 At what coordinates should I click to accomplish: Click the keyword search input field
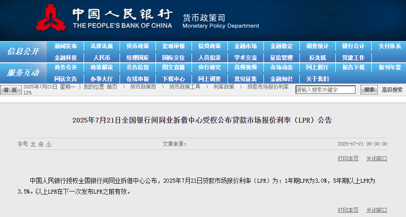(x=325, y=90)
